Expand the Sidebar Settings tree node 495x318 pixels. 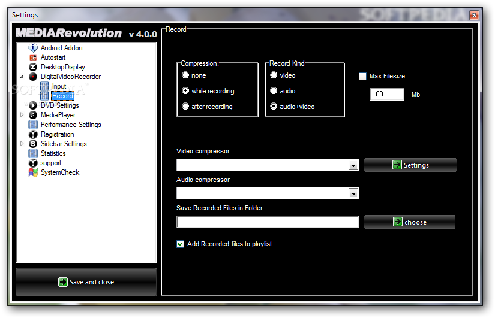(x=22, y=144)
